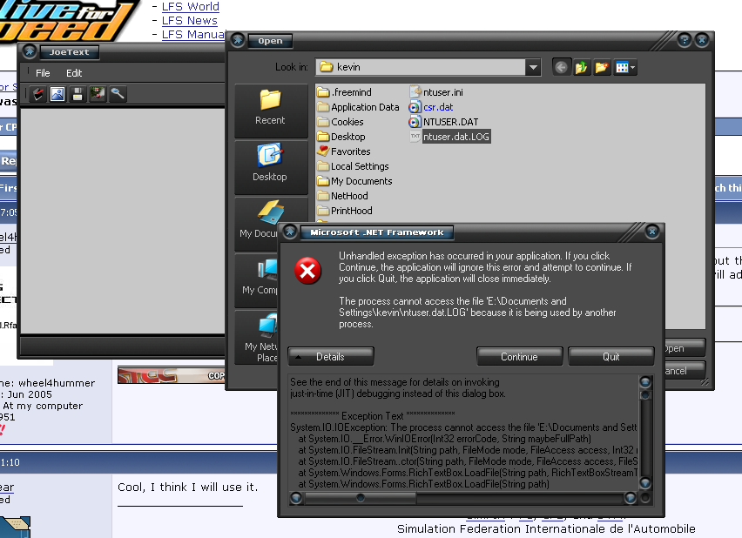This screenshot has height=538, width=742.
Task: Select the Favorites folder
Action: [x=344, y=151]
